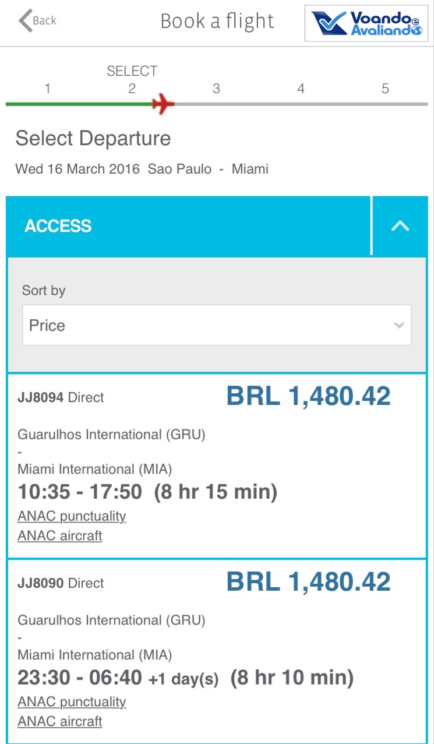
Task: Jump to step 3 in progress bar
Action: 216,89
